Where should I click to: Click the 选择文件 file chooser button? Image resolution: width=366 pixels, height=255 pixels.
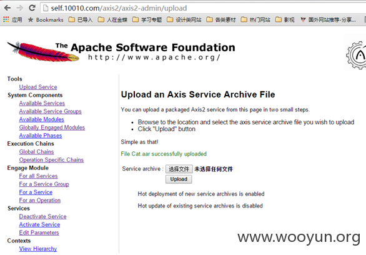[x=179, y=169]
